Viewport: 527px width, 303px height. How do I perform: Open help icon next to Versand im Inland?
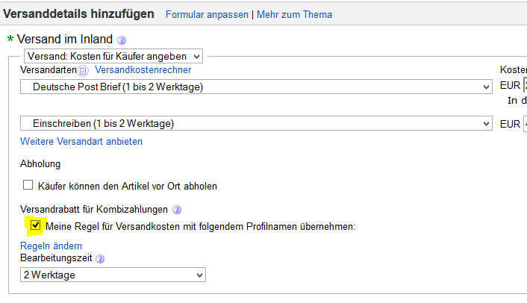pyautogui.click(x=122, y=40)
